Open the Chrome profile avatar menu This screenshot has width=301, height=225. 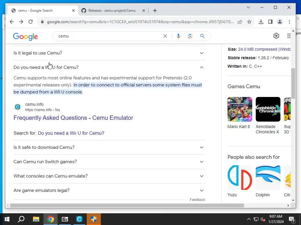pyautogui.click(x=280, y=22)
